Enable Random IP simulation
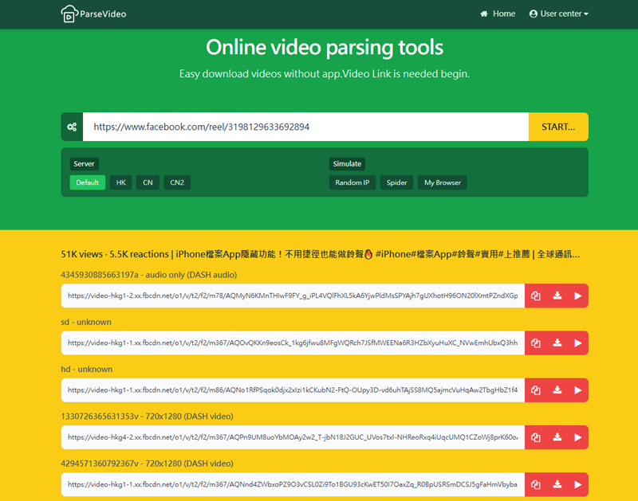 (x=352, y=182)
